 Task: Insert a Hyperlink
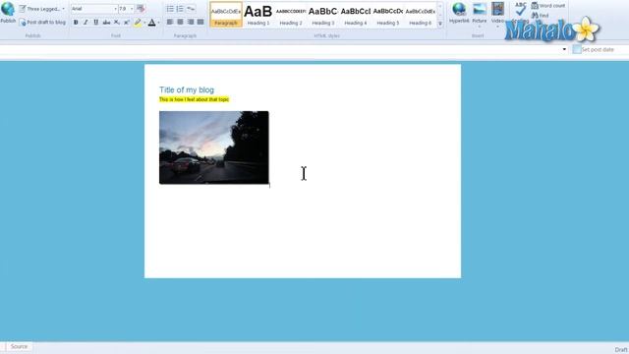click(459, 13)
